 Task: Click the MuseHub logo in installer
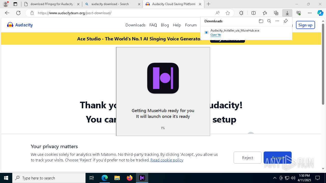[x=163, y=78]
